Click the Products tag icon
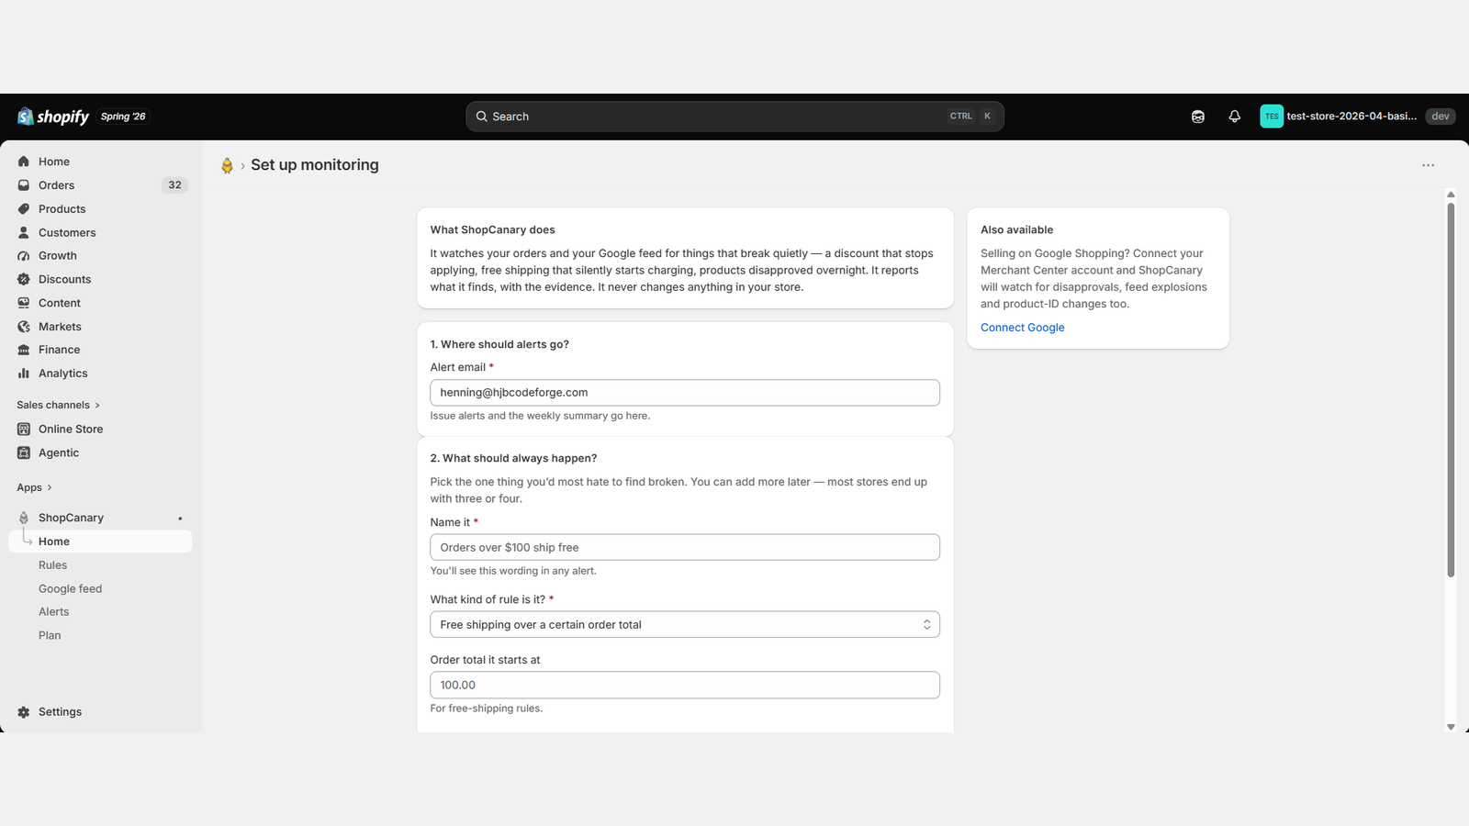Screen dimensions: 1469x826 24,209
